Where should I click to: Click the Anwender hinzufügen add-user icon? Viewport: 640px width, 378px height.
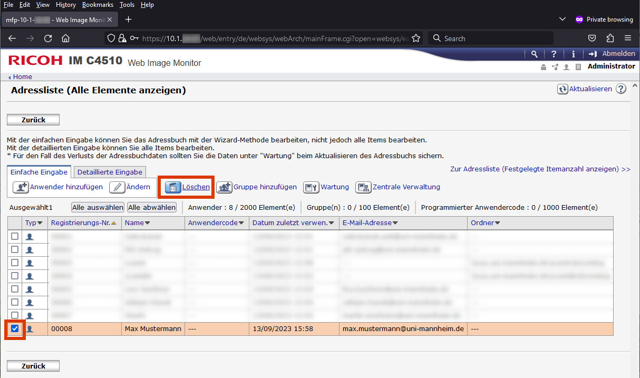pos(21,187)
